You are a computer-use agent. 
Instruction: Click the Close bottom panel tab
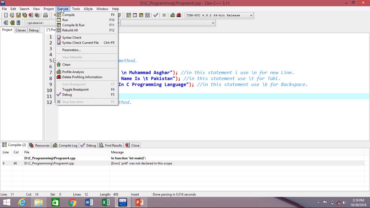[133, 145]
